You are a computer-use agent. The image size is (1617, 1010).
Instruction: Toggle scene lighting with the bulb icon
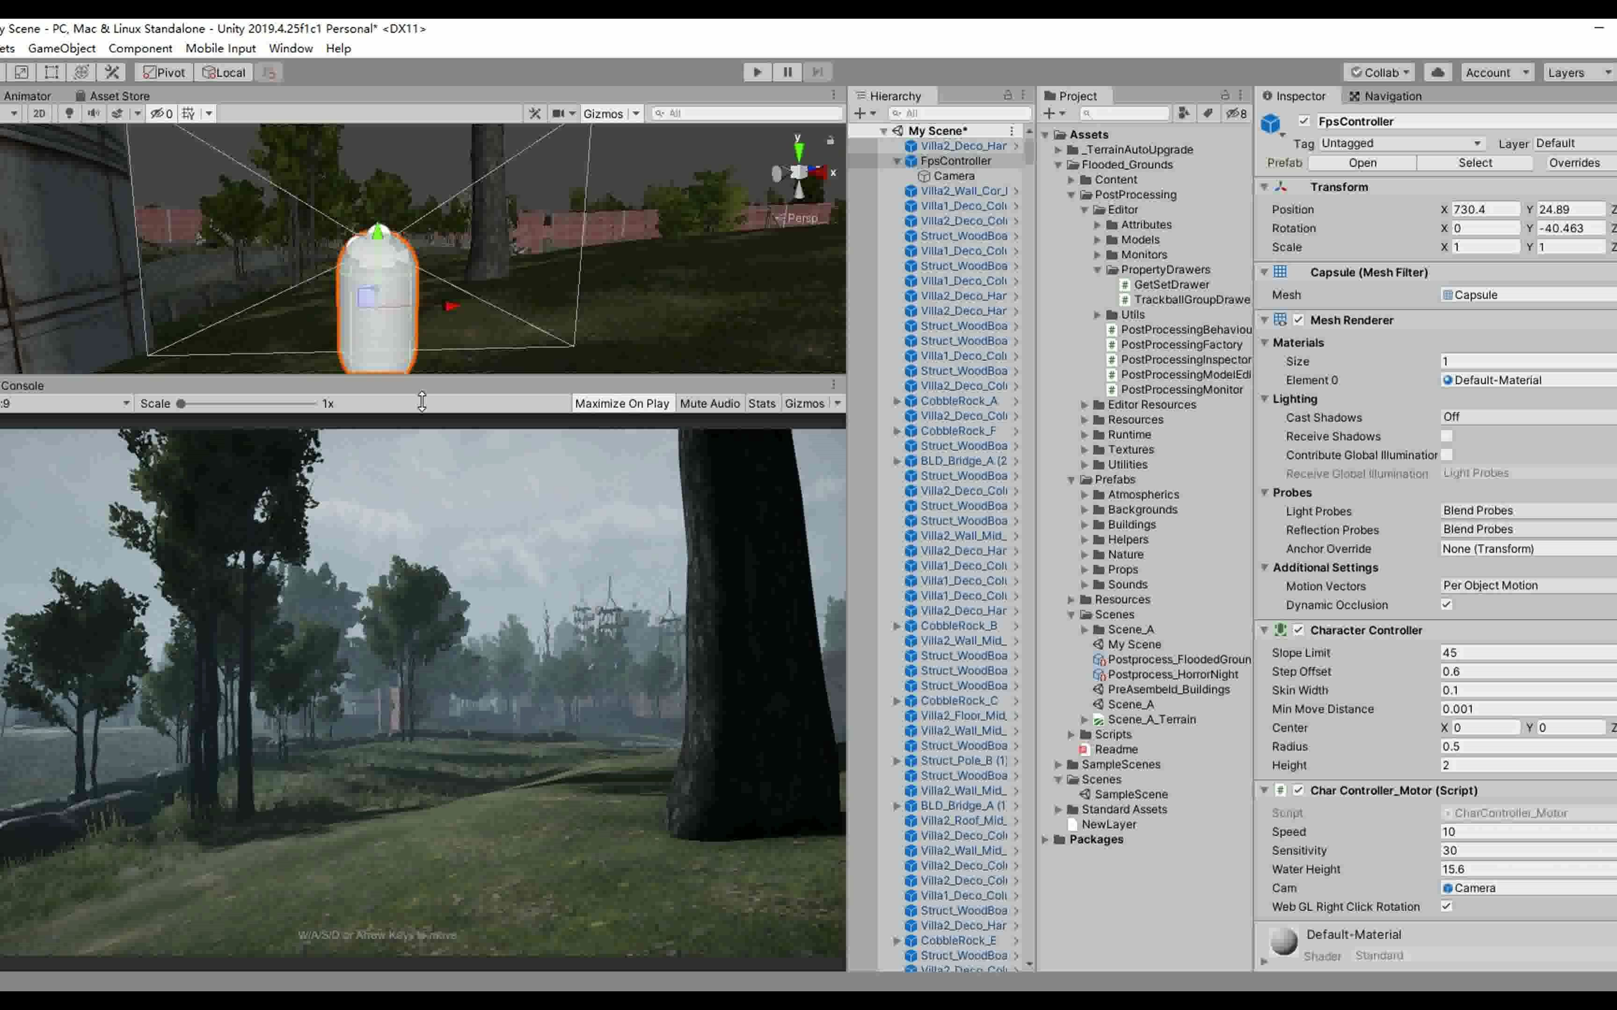69,113
